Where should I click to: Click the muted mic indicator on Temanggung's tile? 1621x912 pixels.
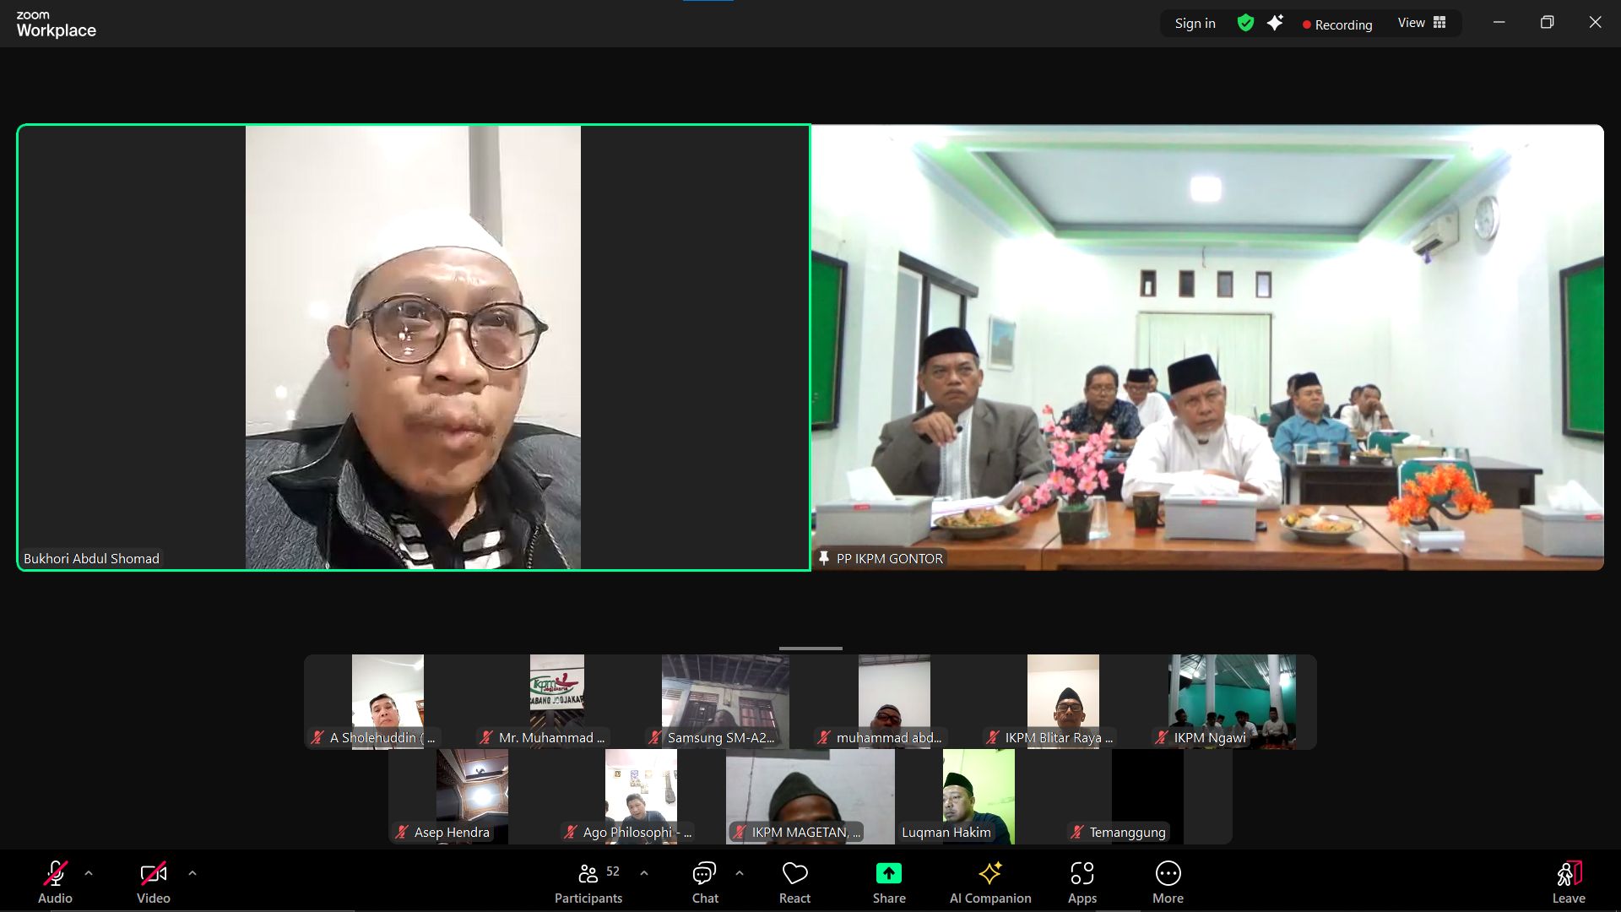[x=1078, y=832]
